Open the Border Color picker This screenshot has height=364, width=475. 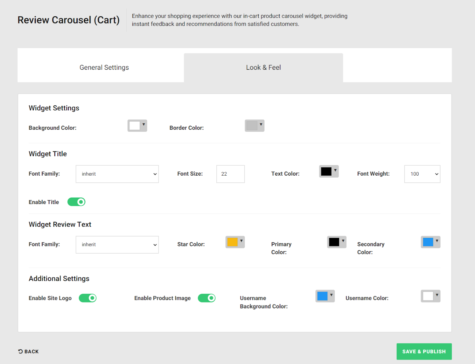pos(254,125)
